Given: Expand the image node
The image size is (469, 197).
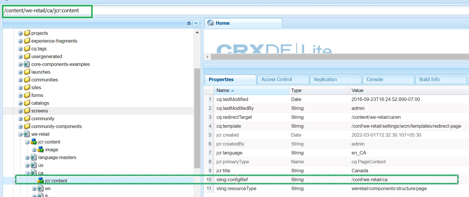Looking at the screenshot, I should [34, 150].
